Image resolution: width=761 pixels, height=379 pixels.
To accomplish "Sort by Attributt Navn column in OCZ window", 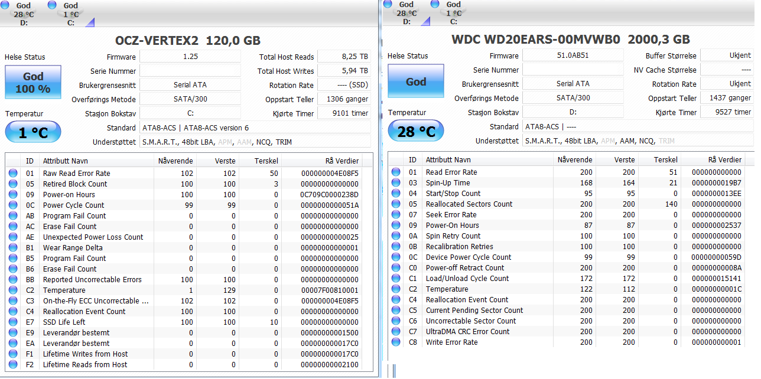I will pos(97,161).
